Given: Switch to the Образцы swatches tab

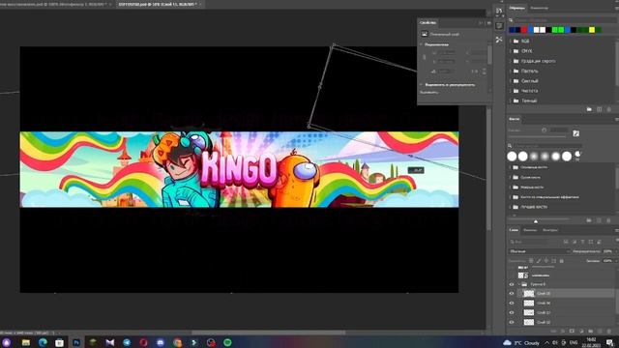Looking at the screenshot, I should (516, 8).
